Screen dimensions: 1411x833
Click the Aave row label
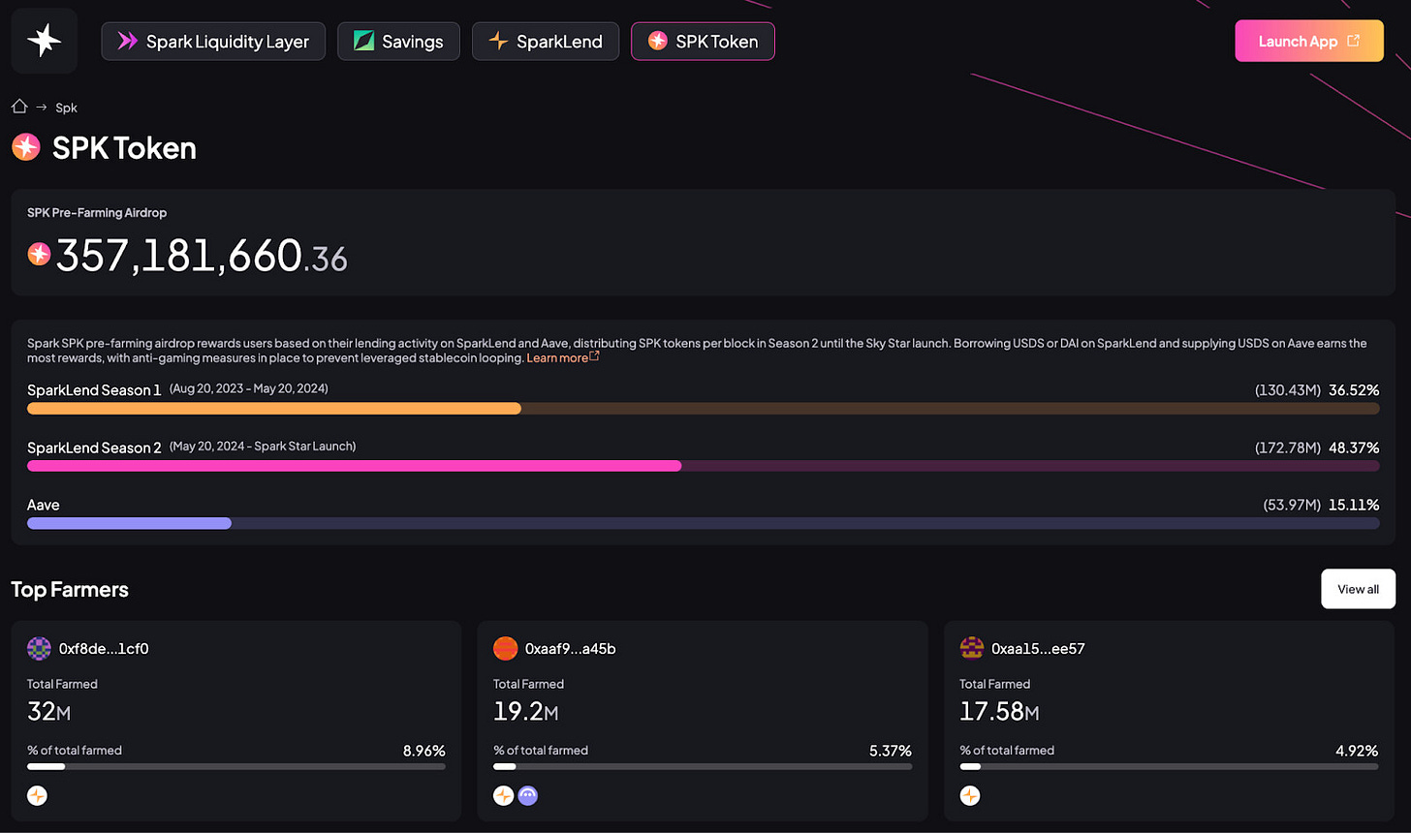point(44,505)
